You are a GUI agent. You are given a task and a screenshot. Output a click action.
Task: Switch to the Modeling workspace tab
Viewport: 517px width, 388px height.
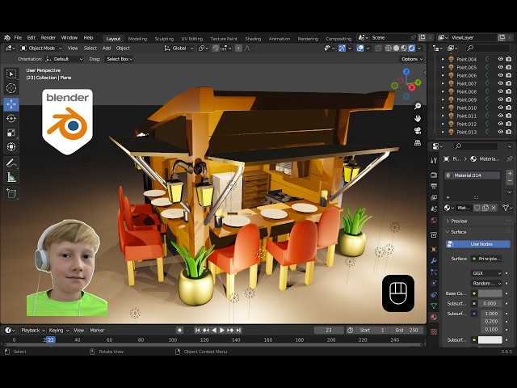click(x=137, y=39)
